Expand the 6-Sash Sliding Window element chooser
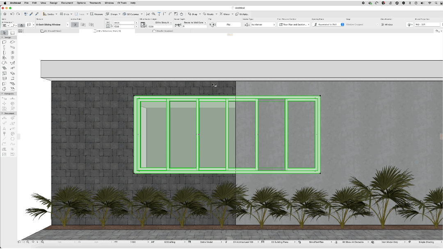 tap(68, 25)
